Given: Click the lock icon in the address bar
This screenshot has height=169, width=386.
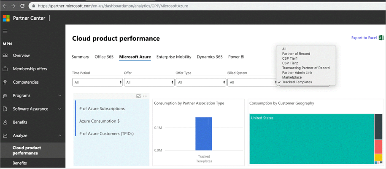Looking at the screenshot, I should pos(33,6).
